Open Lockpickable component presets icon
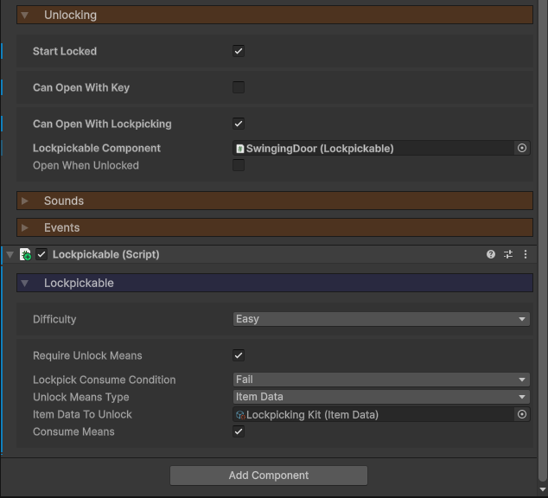Viewport: 548px width, 498px height. pyautogui.click(x=508, y=254)
